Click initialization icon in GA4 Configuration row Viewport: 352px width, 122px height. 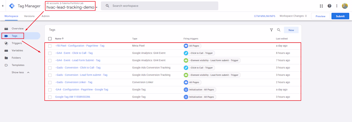tap(186, 90)
